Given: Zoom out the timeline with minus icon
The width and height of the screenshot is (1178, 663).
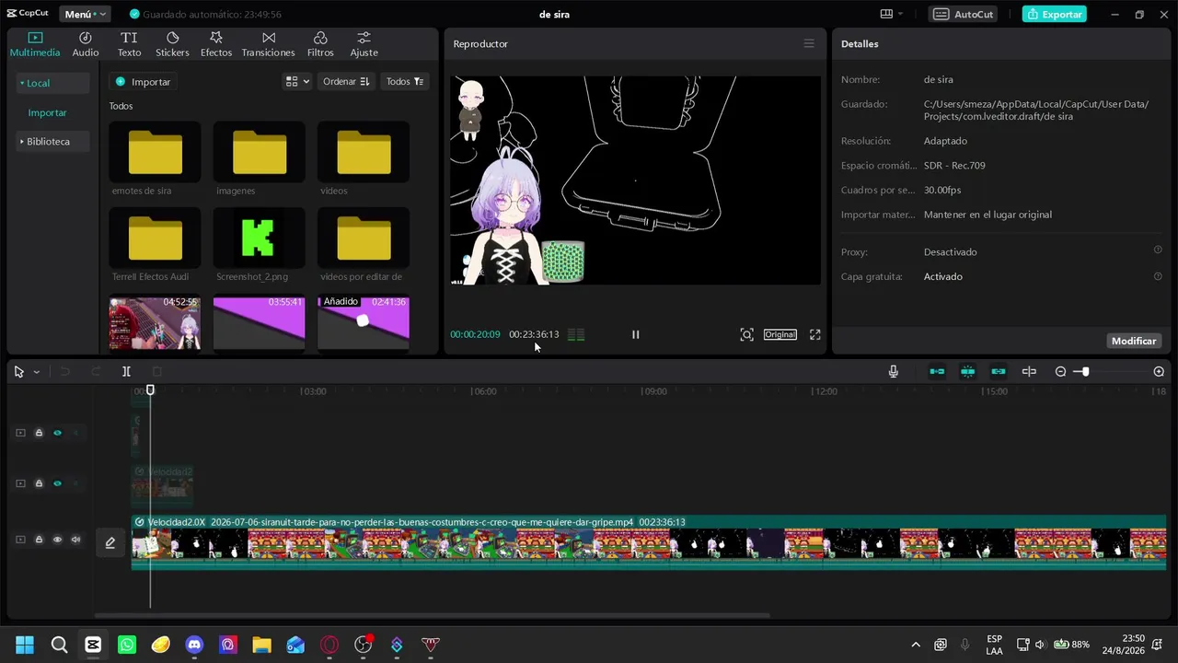Looking at the screenshot, I should (1060, 371).
